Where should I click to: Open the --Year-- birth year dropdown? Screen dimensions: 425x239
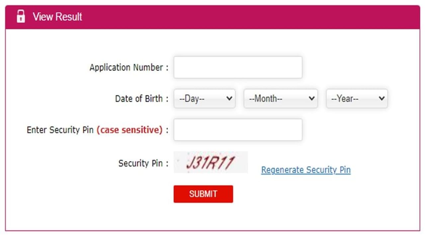tap(357, 99)
